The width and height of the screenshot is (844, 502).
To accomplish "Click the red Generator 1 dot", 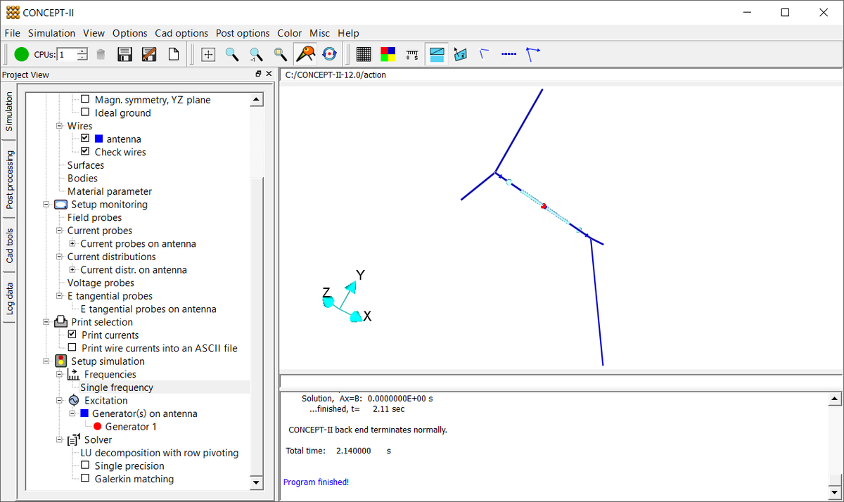I will pos(97,427).
